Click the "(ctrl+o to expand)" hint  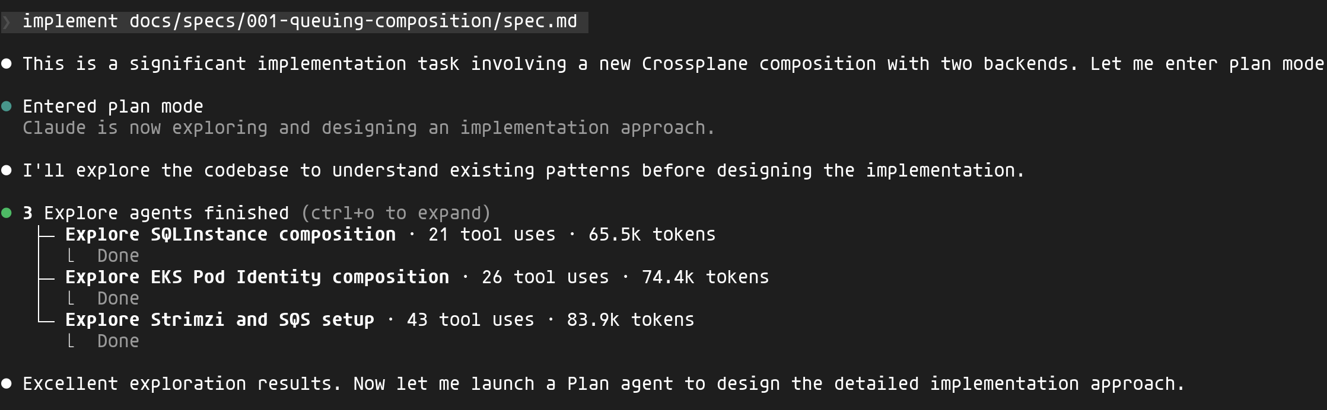tap(396, 213)
